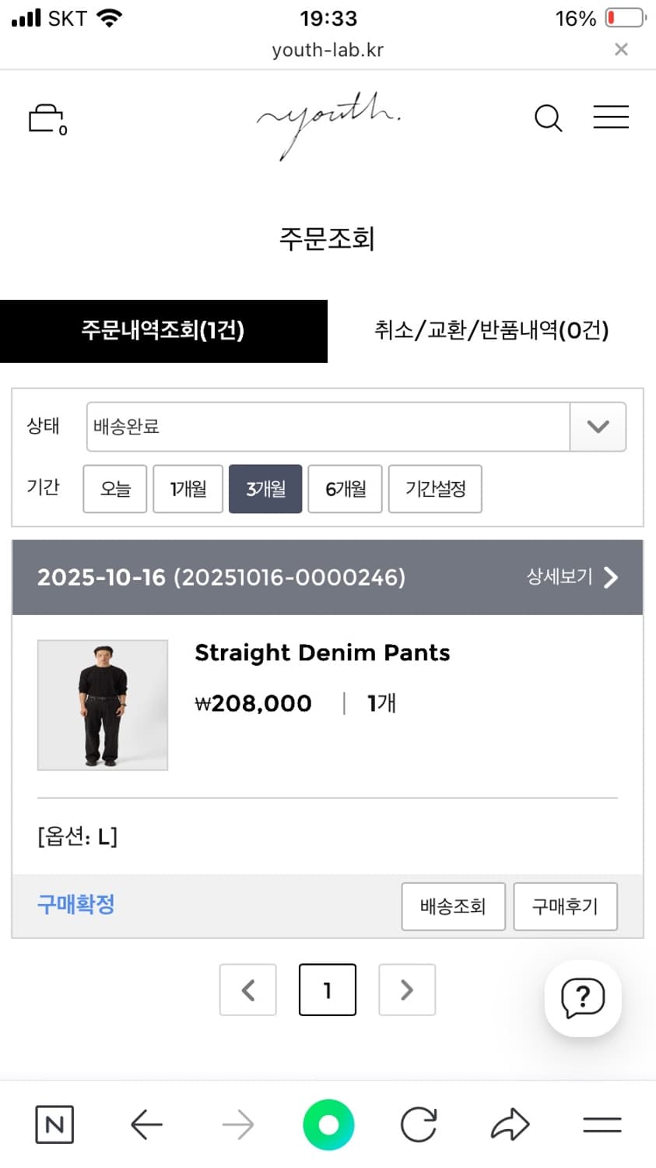The image size is (656, 1168).
Task: Select the 1개월 period filter
Action: tap(188, 489)
